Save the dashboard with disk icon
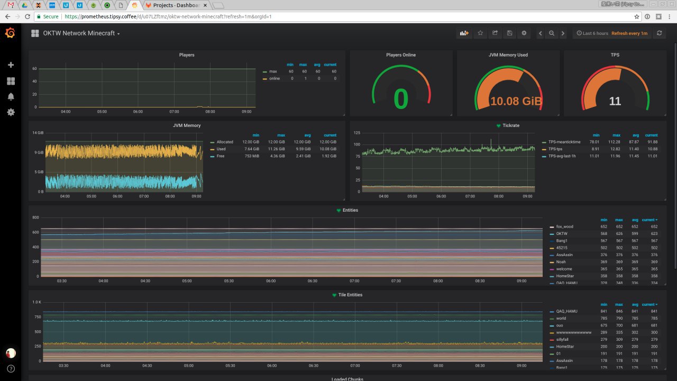This screenshot has width=677, height=381. click(x=509, y=33)
